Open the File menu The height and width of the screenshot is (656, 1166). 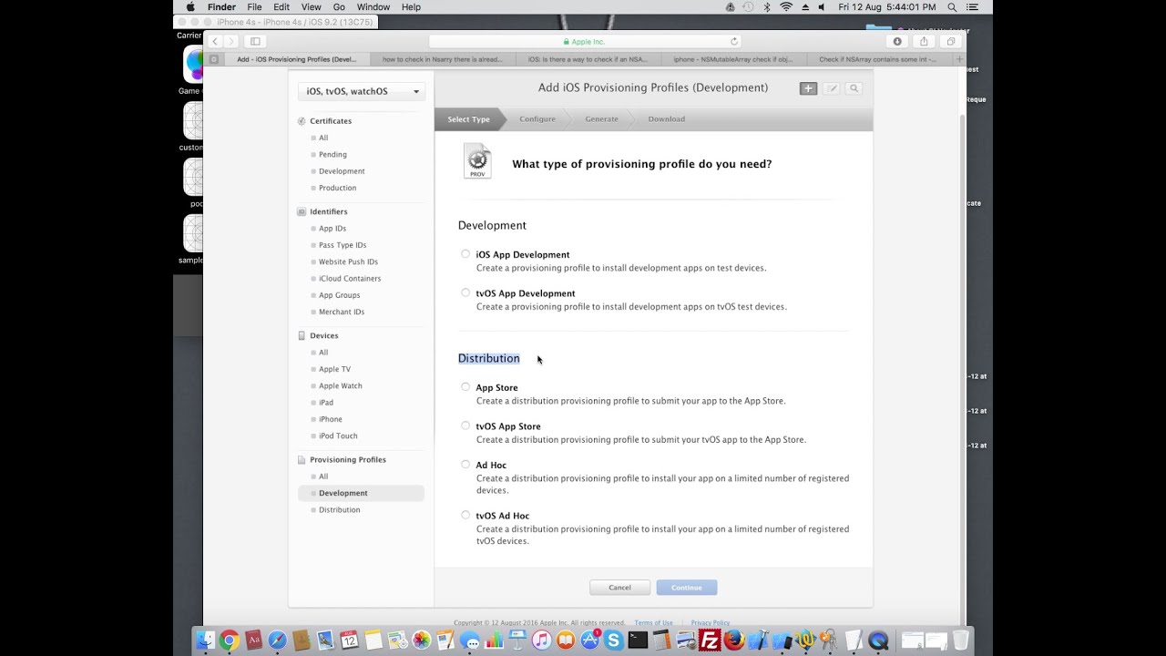[x=254, y=6]
